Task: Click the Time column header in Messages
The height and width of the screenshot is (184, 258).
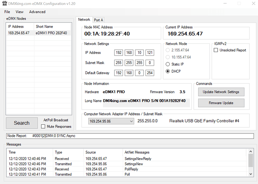Action: click(30, 153)
